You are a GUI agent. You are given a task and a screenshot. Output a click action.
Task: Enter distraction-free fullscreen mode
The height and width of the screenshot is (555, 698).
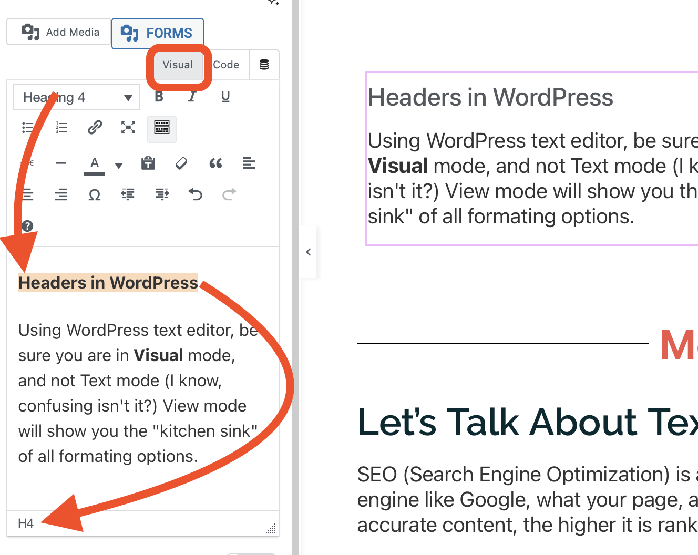click(x=128, y=128)
